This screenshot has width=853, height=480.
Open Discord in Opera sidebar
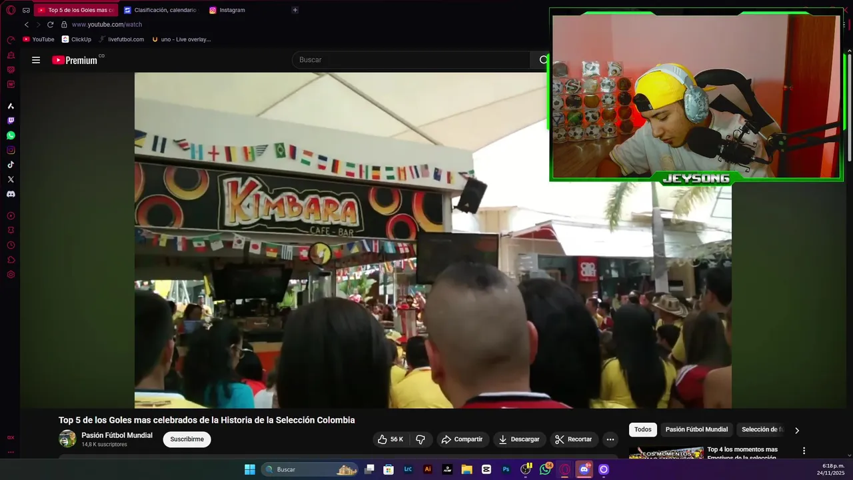click(11, 194)
